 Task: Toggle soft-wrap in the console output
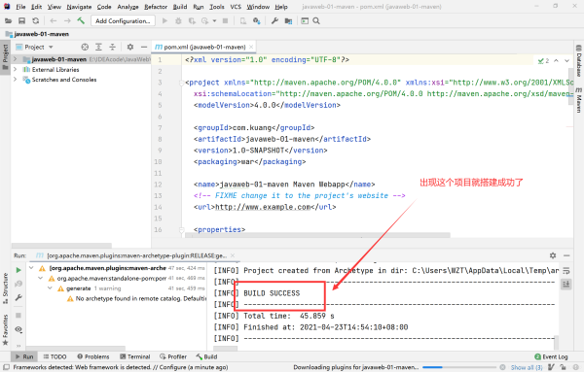(566, 271)
